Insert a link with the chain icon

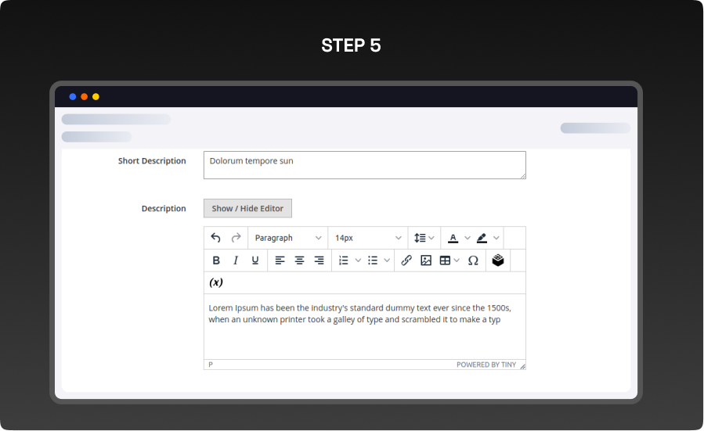tap(406, 260)
